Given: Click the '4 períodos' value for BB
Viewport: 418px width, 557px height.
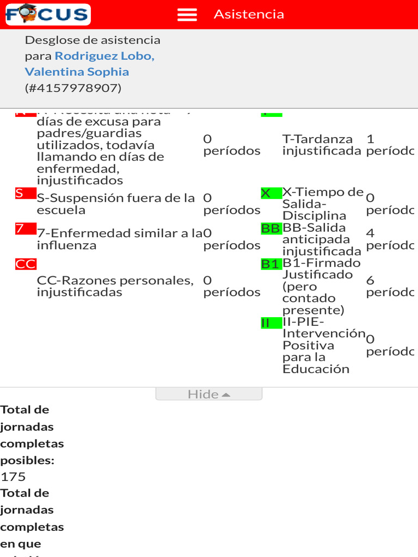Looking at the screenshot, I should click(390, 239).
